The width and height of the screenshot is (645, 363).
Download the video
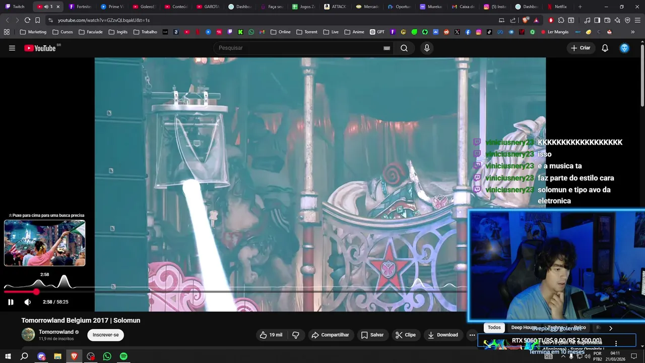coord(443,335)
